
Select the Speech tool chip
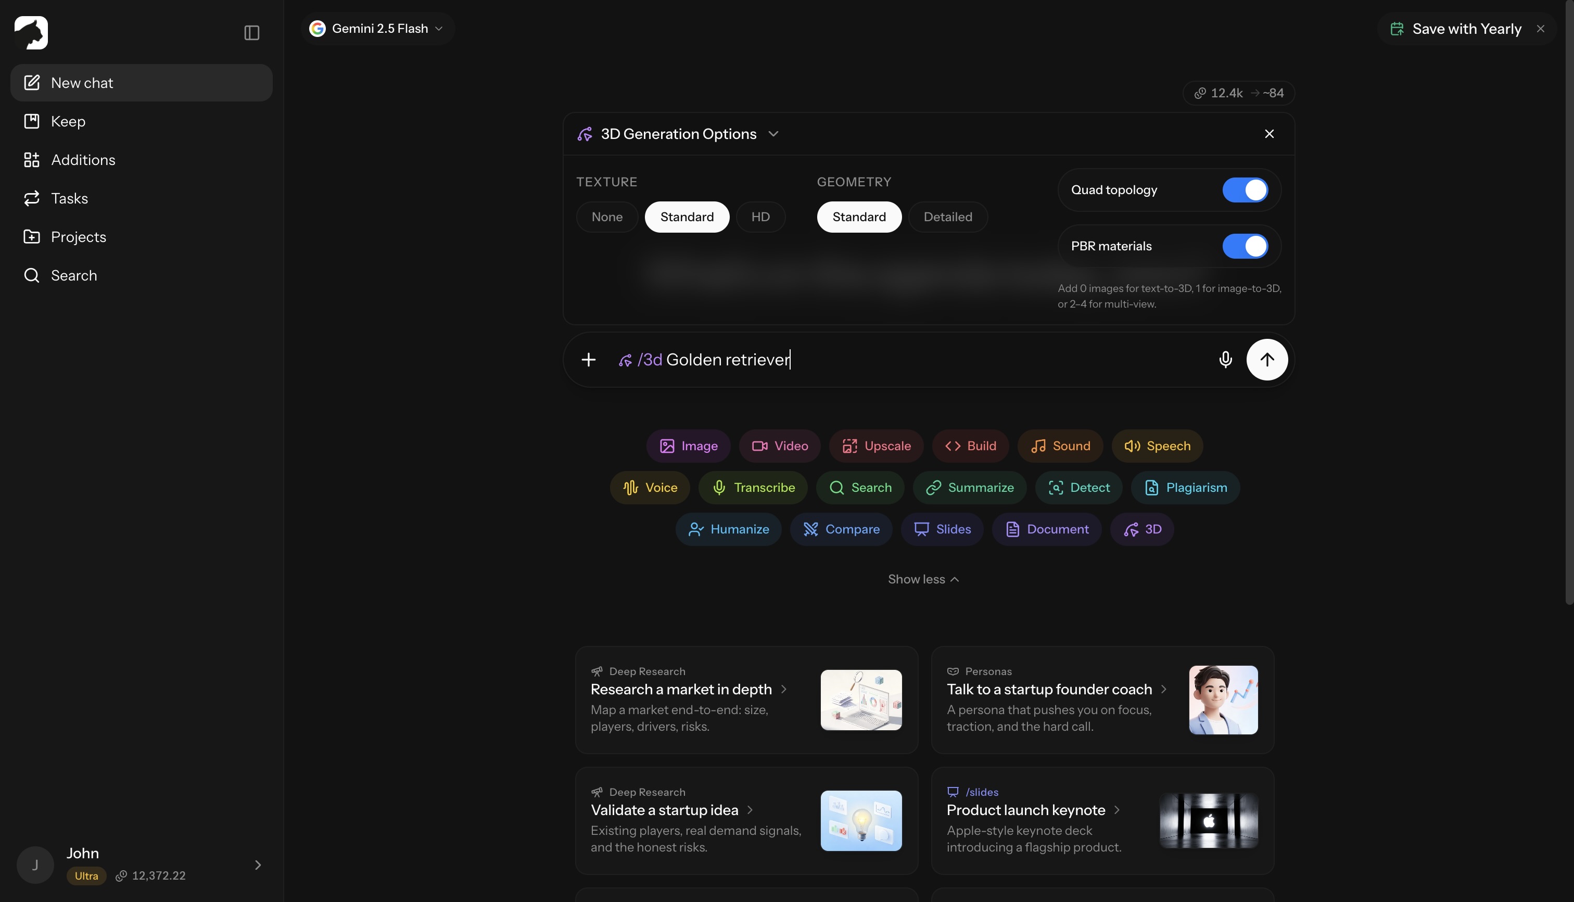[1157, 446]
